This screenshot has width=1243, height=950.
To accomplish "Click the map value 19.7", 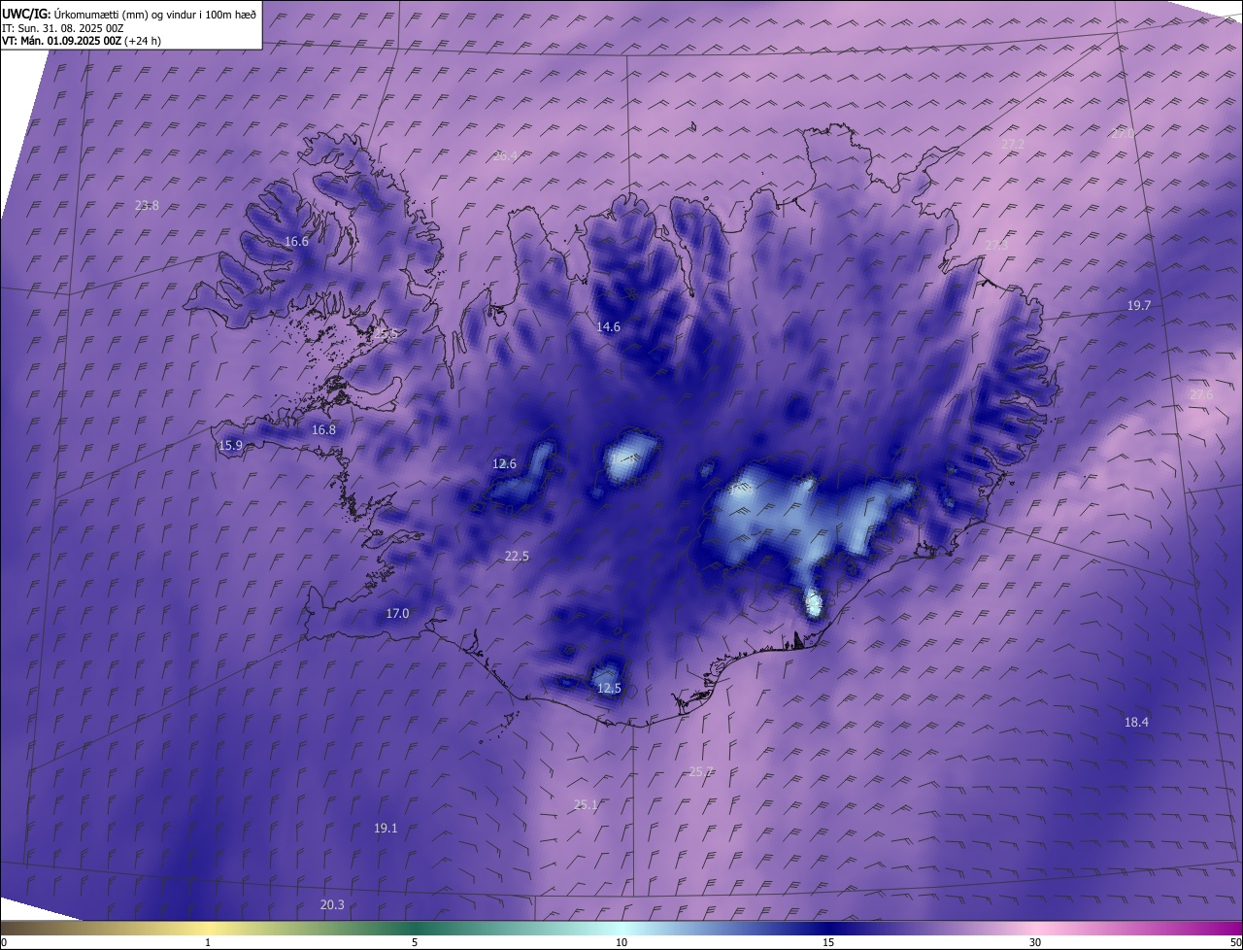I will (x=1138, y=305).
